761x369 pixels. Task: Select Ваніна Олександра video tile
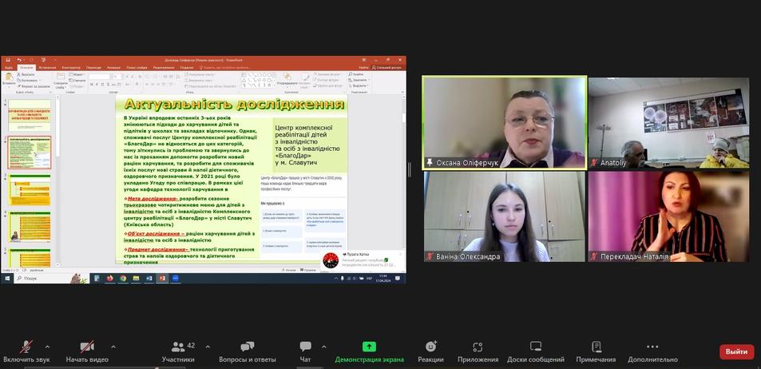click(504, 216)
